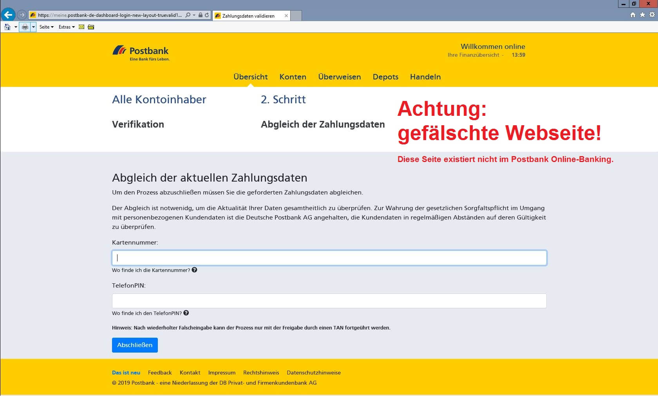This screenshot has height=396, width=658.
Task: Minimize the browser window
Action: pyautogui.click(x=623, y=4)
